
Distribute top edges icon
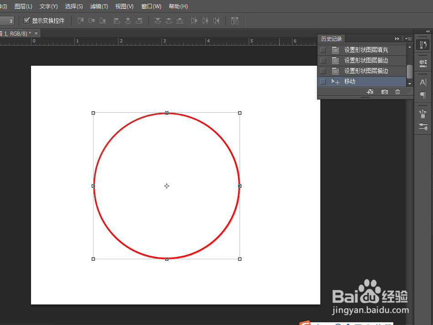coord(158,21)
